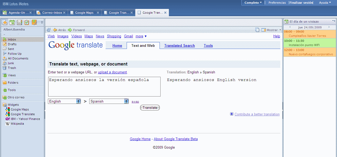The image size is (337, 157).
Task: Open IBM - Yahoo! Finance widget
Action: click(x=25, y=119)
